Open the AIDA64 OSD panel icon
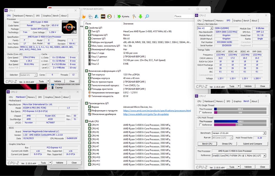 pyautogui.click(x=103, y=16)
